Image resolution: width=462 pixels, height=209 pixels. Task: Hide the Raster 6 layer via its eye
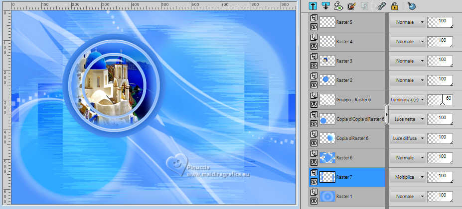[314, 162]
